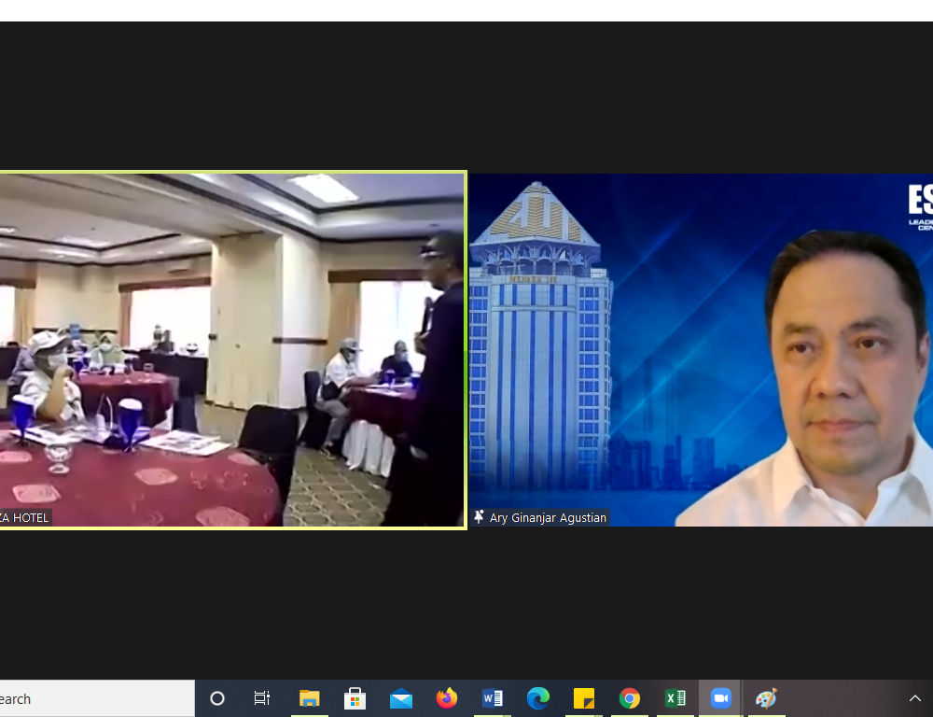This screenshot has width=933, height=717.
Task: Open Task View in the taskbar
Action: click(262, 698)
